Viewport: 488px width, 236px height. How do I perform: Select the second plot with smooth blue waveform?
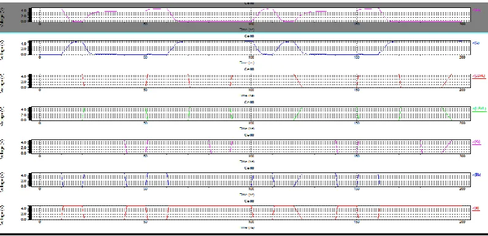(x=252, y=48)
